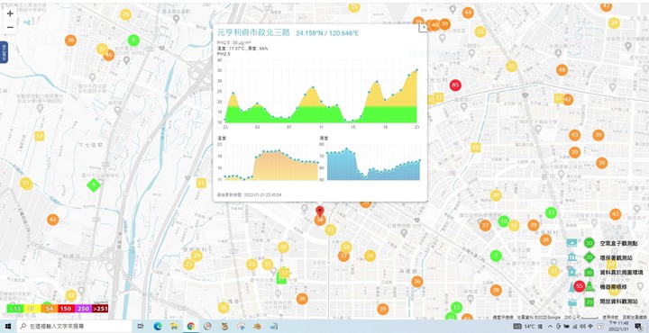The height and width of the screenshot is (333, 649).
Task: Zoom in the map with plus button
Action: click(x=10, y=13)
